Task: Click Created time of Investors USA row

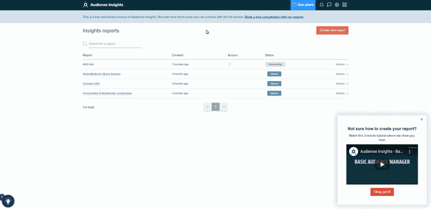Action: click(180, 84)
